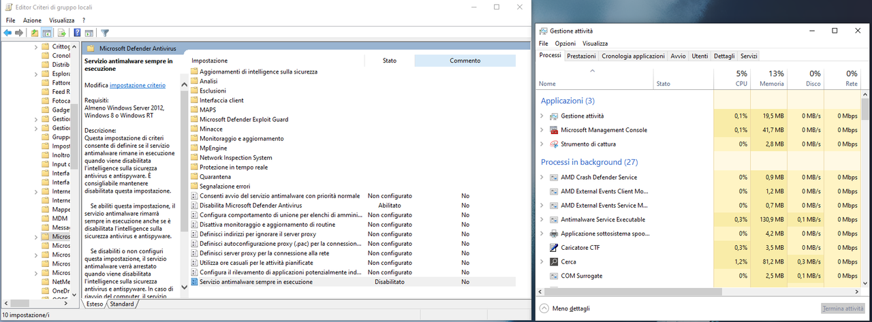Click icon of Servizio antimalware sempre in esecuzione row
This screenshot has height=322, width=872.
click(194, 281)
